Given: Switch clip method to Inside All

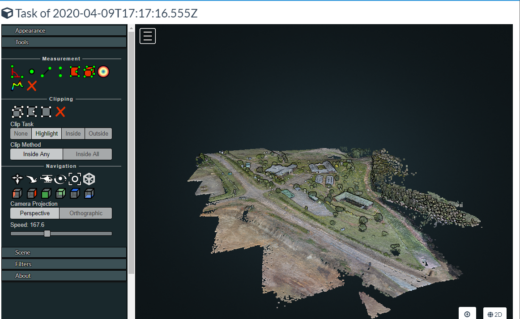Looking at the screenshot, I should pyautogui.click(x=87, y=154).
